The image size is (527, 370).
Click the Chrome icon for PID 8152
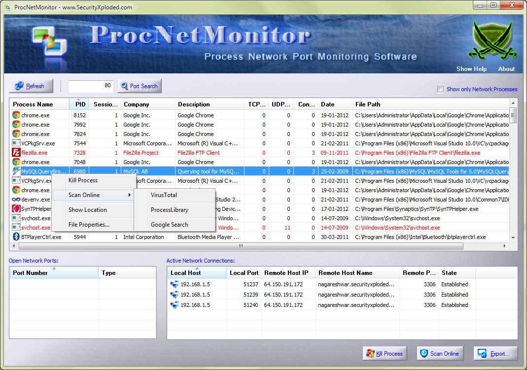pos(16,115)
